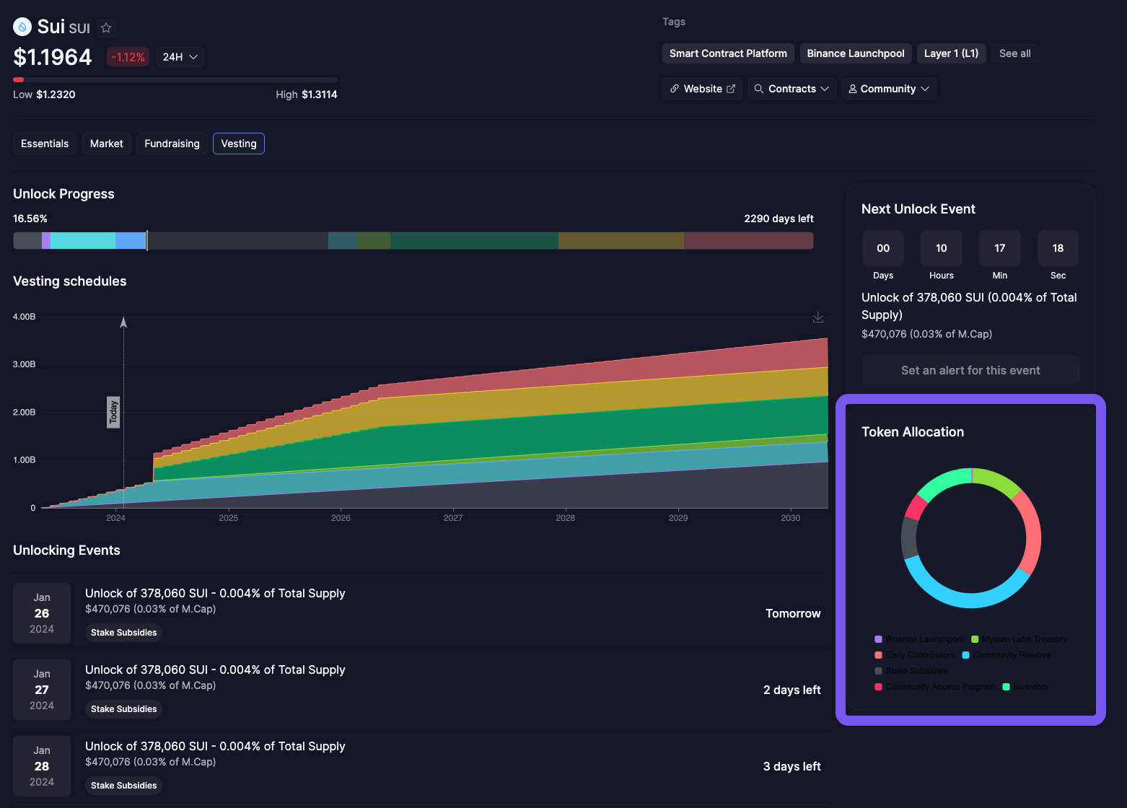Viewport: 1127px width, 808px height.
Task: Open the 24H timeframe dropdown
Action: coord(180,57)
